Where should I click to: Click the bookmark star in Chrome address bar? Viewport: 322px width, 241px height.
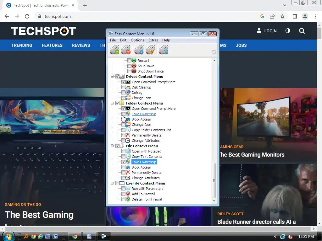(282, 16)
